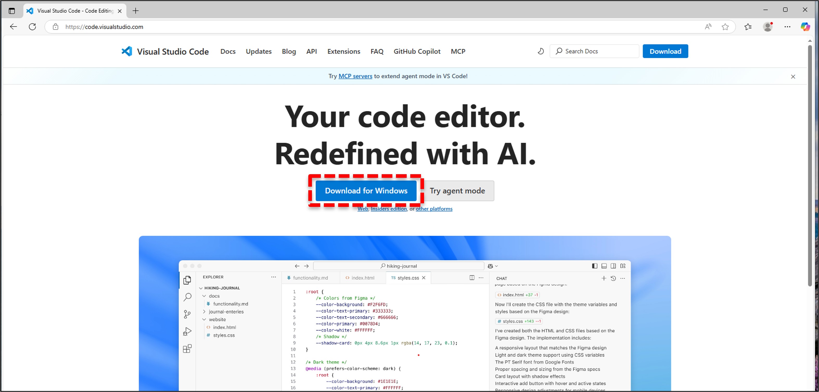Open the Updates menu item
The height and width of the screenshot is (392, 819).
click(259, 51)
